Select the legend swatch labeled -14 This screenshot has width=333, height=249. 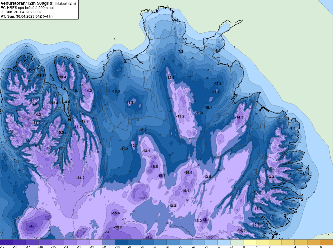71,242
